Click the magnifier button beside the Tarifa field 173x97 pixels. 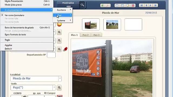pyautogui.click(x=59, y=88)
